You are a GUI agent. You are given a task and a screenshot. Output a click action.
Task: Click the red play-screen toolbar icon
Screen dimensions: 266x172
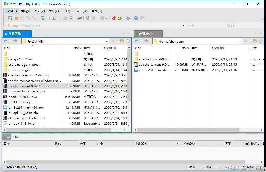(x=54, y=18)
